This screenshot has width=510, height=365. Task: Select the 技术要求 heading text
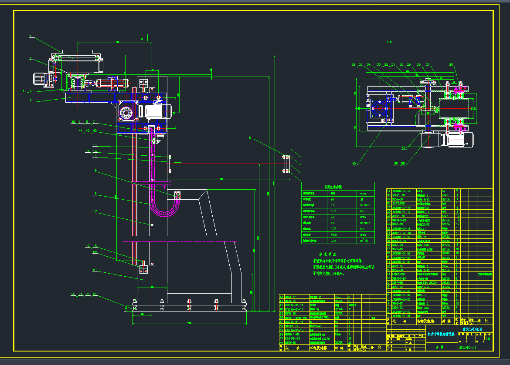(327, 254)
